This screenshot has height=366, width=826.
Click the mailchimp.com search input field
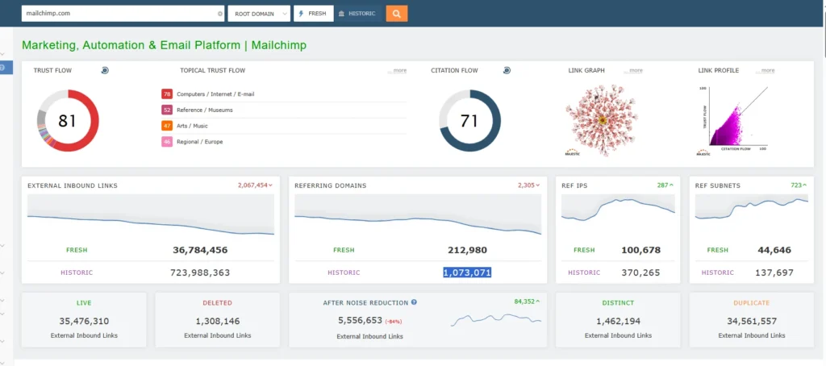click(117, 14)
